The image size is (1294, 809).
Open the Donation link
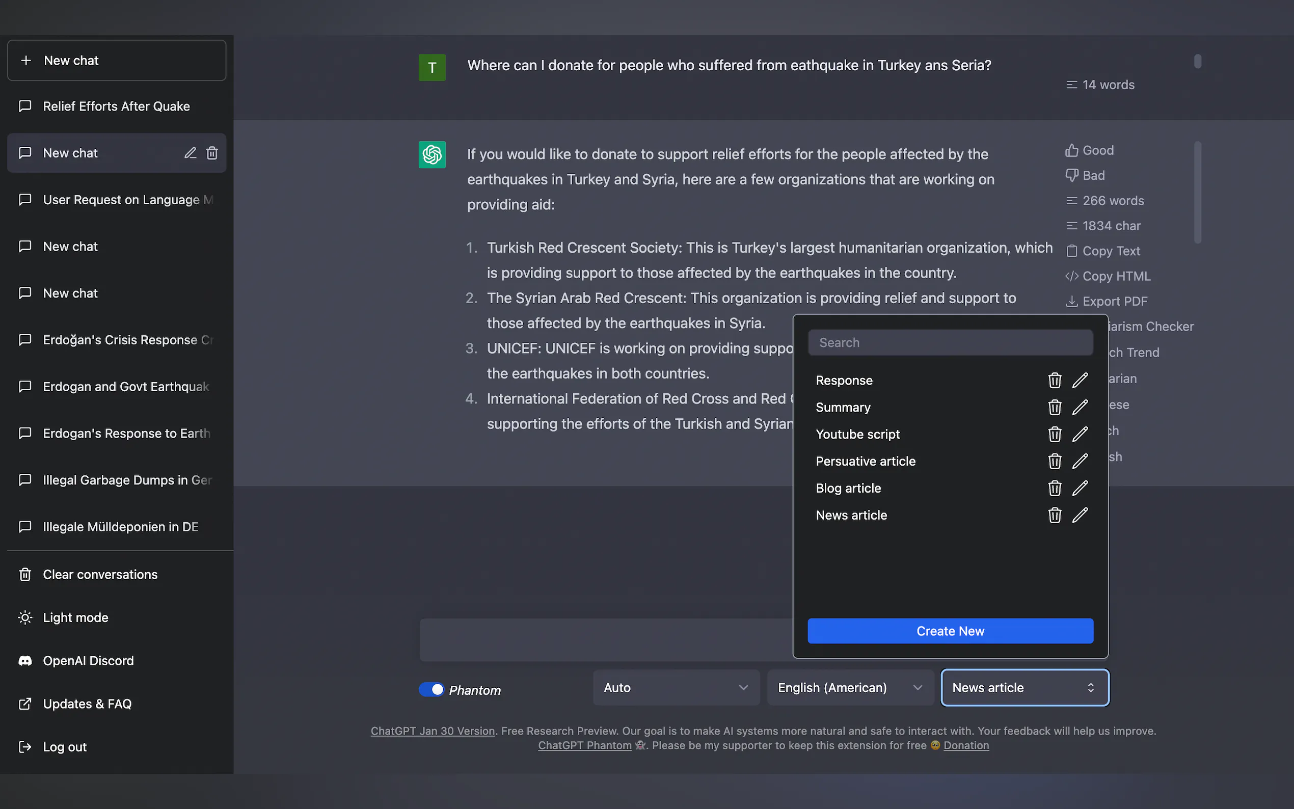(965, 745)
